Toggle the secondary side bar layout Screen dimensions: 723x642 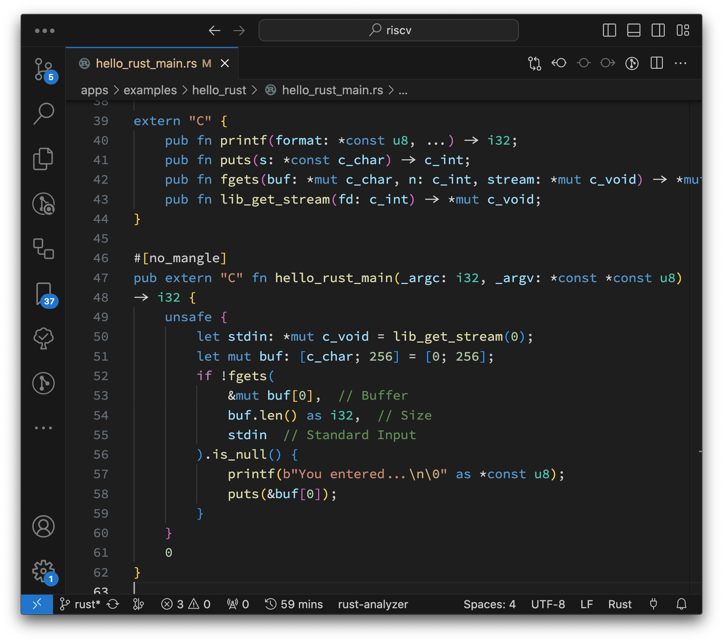click(x=658, y=30)
